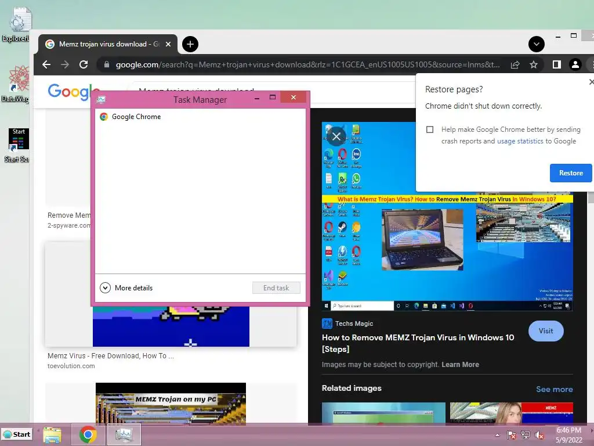This screenshot has height=446, width=594.
Task: Minimize the Chrome browser window
Action: pyautogui.click(x=558, y=37)
